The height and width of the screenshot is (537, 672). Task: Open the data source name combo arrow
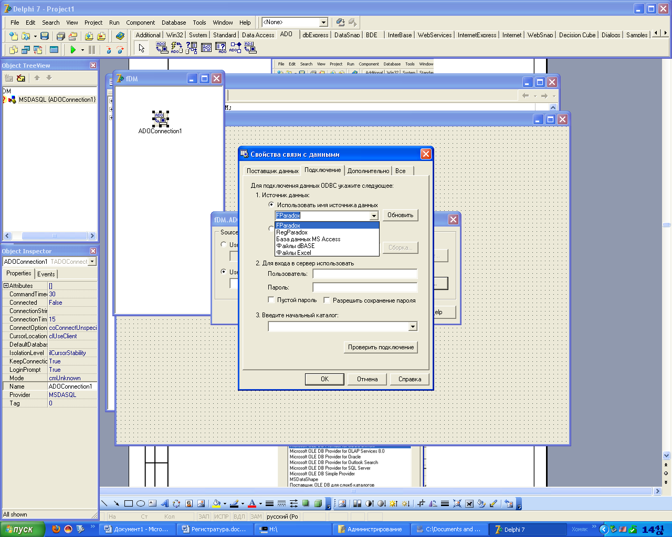click(x=374, y=216)
